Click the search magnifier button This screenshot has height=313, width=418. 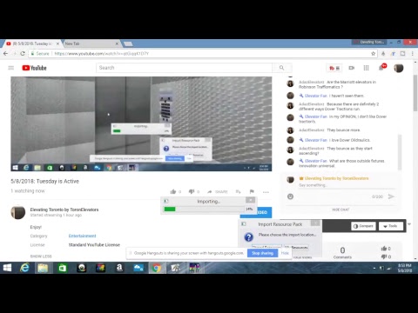tap(281, 68)
